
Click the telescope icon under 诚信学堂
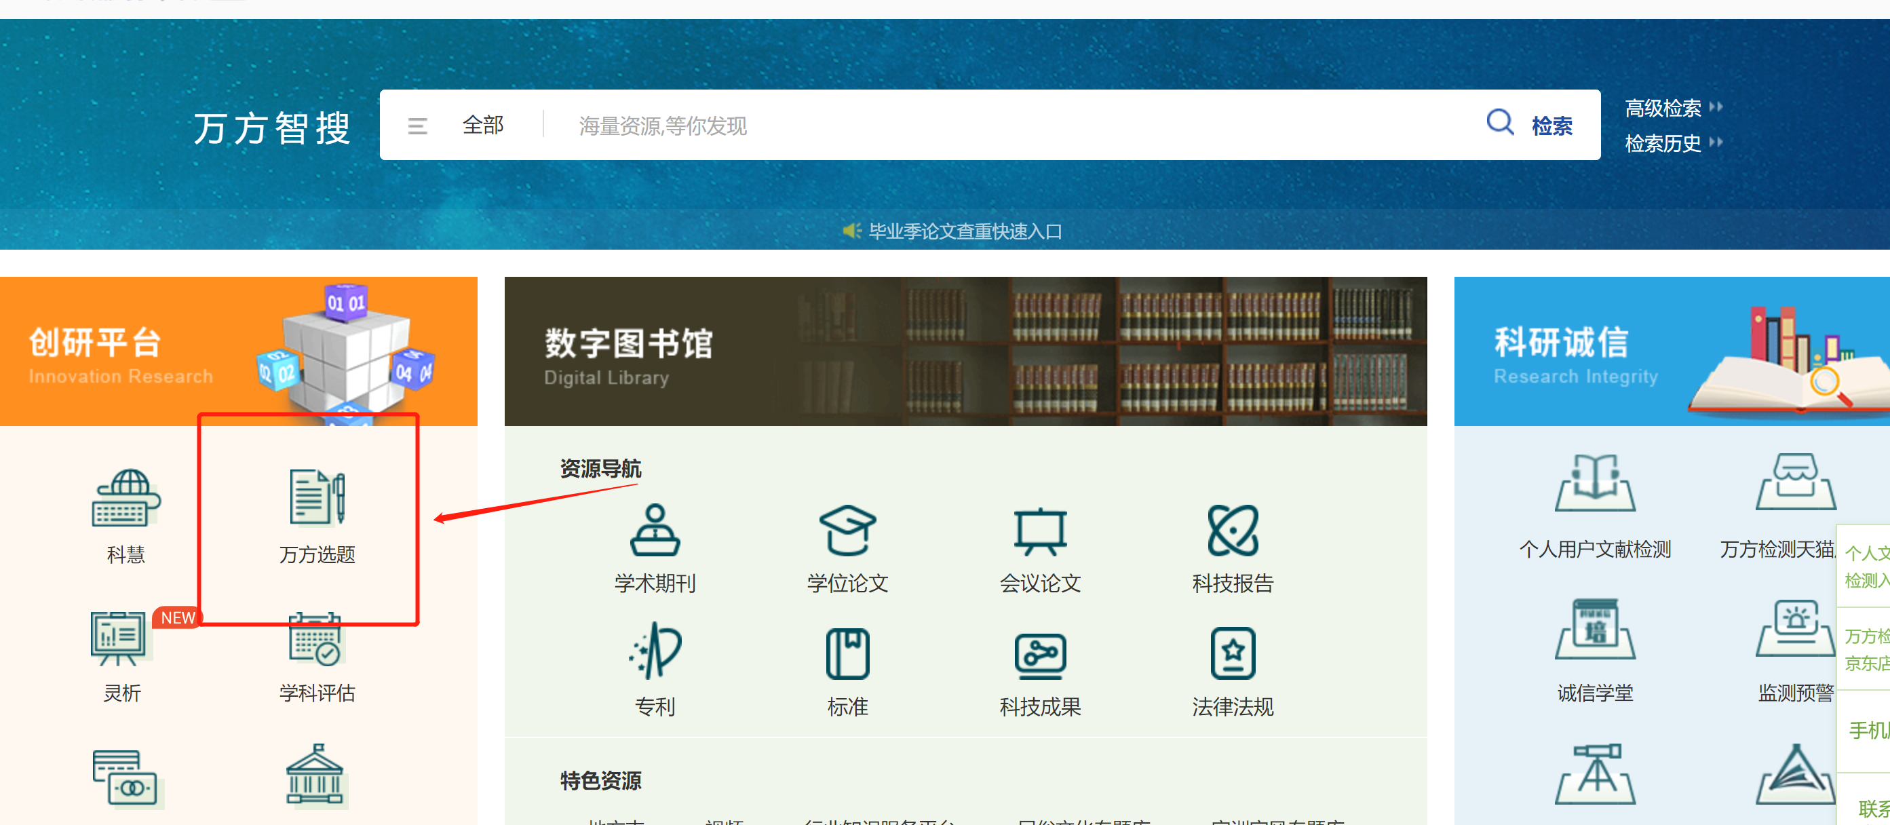(x=1595, y=774)
